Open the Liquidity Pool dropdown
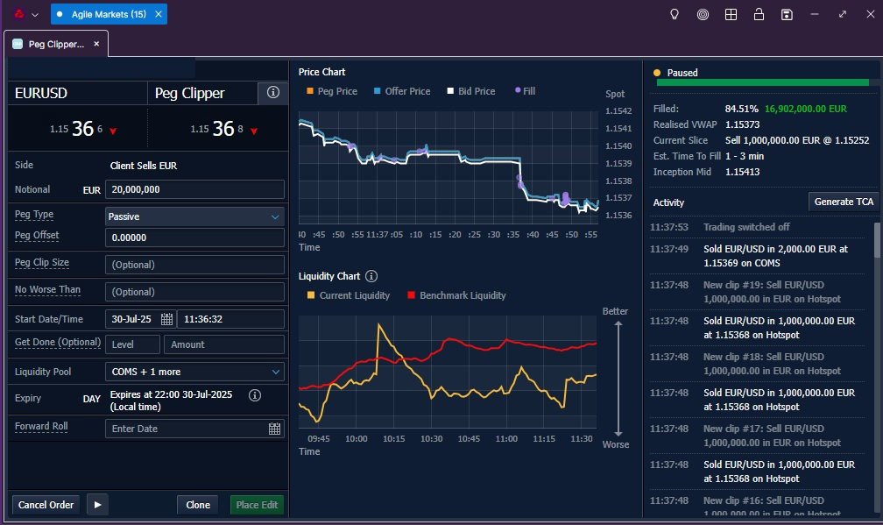Screen dimensions: 883x525 [x=194, y=372]
